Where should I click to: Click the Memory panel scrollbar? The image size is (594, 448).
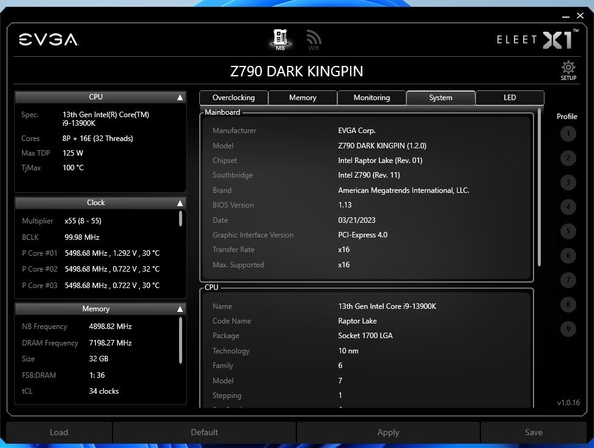tap(180, 340)
